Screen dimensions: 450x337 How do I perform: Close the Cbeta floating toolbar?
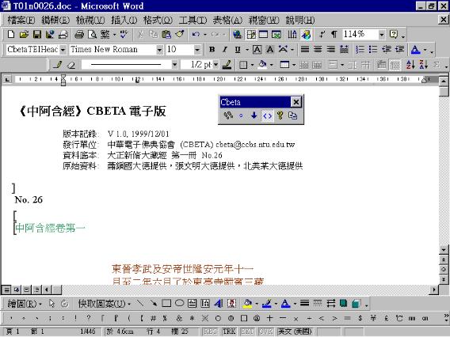[x=296, y=102]
